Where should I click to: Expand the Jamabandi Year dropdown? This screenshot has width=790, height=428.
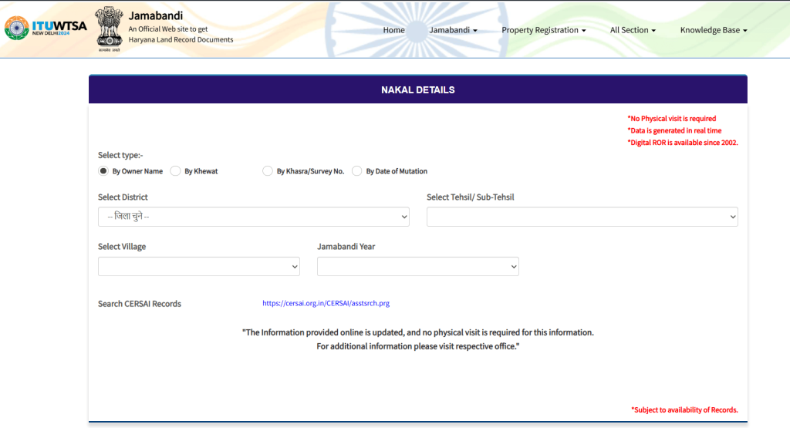coord(417,266)
